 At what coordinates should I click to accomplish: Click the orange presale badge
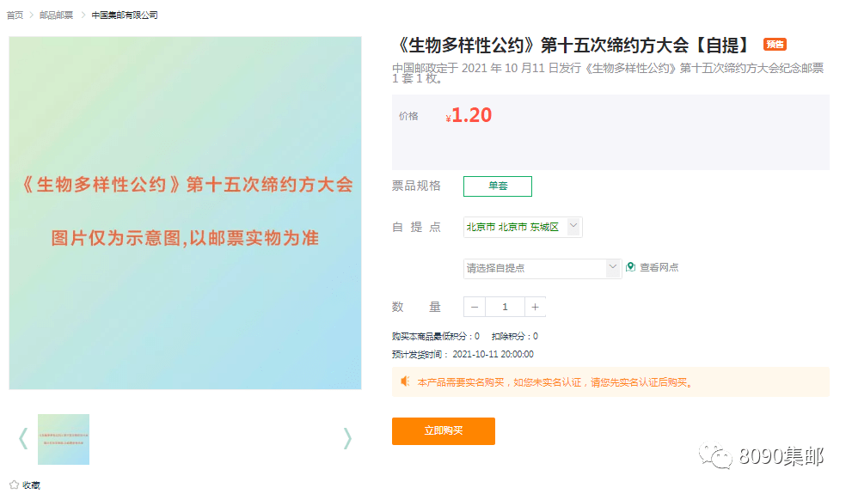775,45
